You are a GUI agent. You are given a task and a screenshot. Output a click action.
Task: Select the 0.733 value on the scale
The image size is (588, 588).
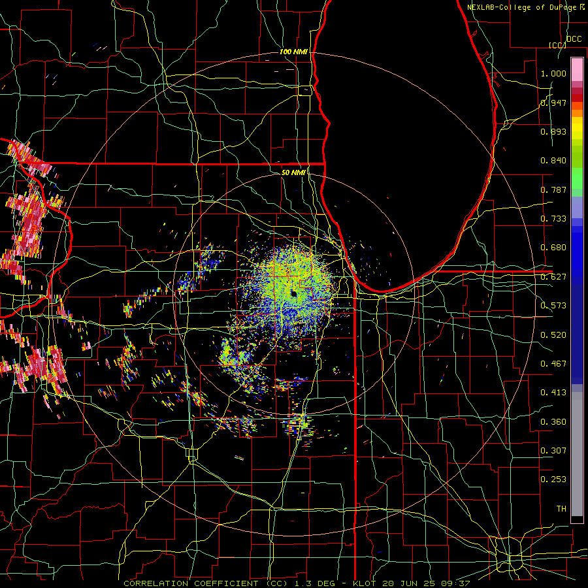coord(553,219)
